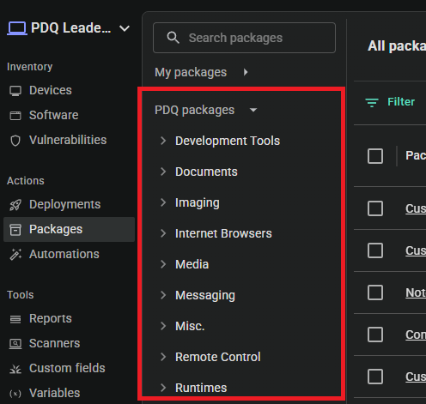
Task: Select the Documents tree label
Action: click(x=206, y=172)
